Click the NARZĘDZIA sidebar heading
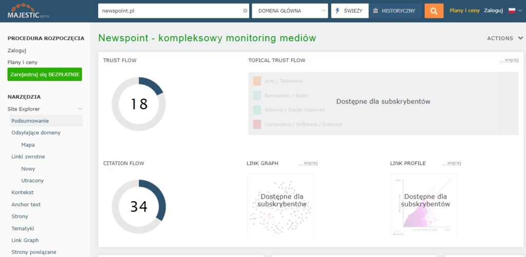The height and width of the screenshot is (257, 526). click(x=24, y=97)
